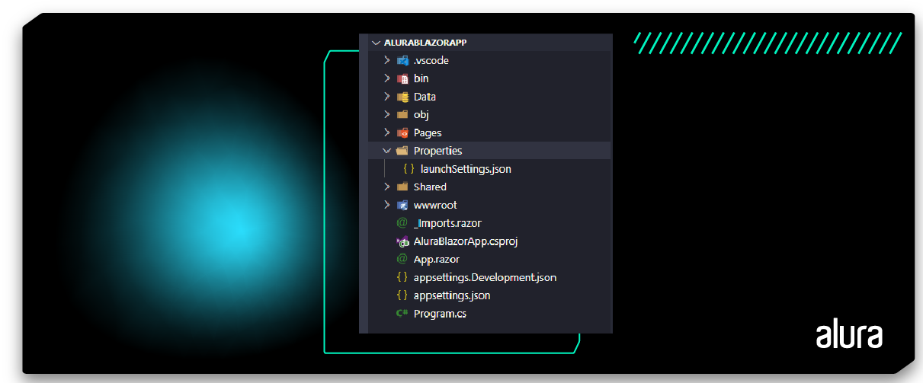The height and width of the screenshot is (383, 923).
Task: Expand the Shared folder chevron
Action: 387,187
